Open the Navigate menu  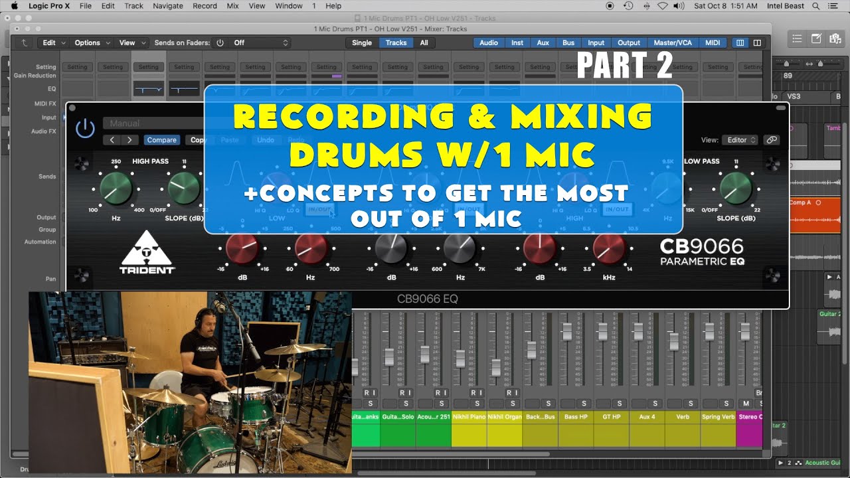click(167, 6)
